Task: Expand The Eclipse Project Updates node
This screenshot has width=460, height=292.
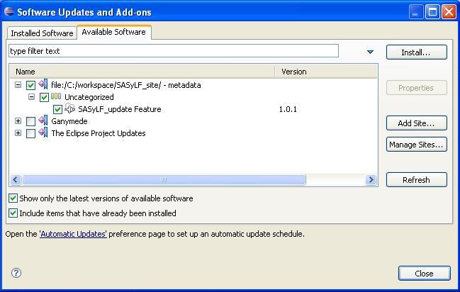Action: point(18,133)
